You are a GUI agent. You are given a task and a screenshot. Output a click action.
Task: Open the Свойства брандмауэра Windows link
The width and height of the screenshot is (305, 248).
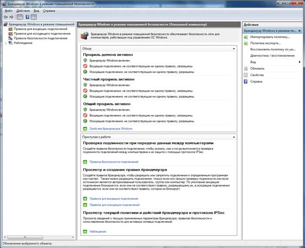coord(111,129)
